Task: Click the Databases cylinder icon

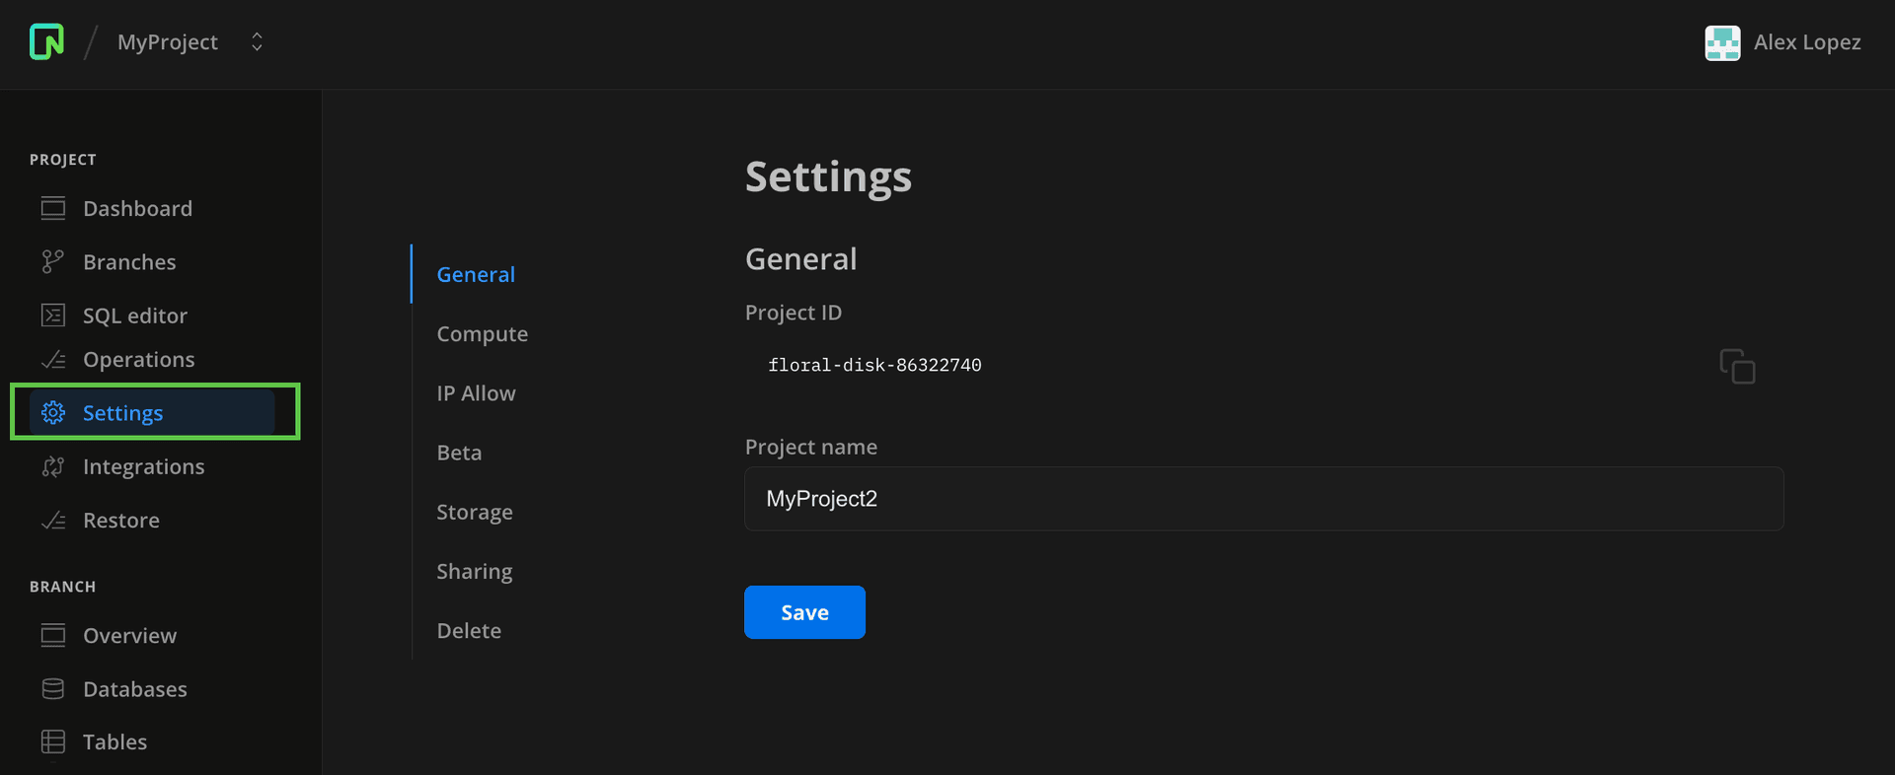Action: [53, 689]
